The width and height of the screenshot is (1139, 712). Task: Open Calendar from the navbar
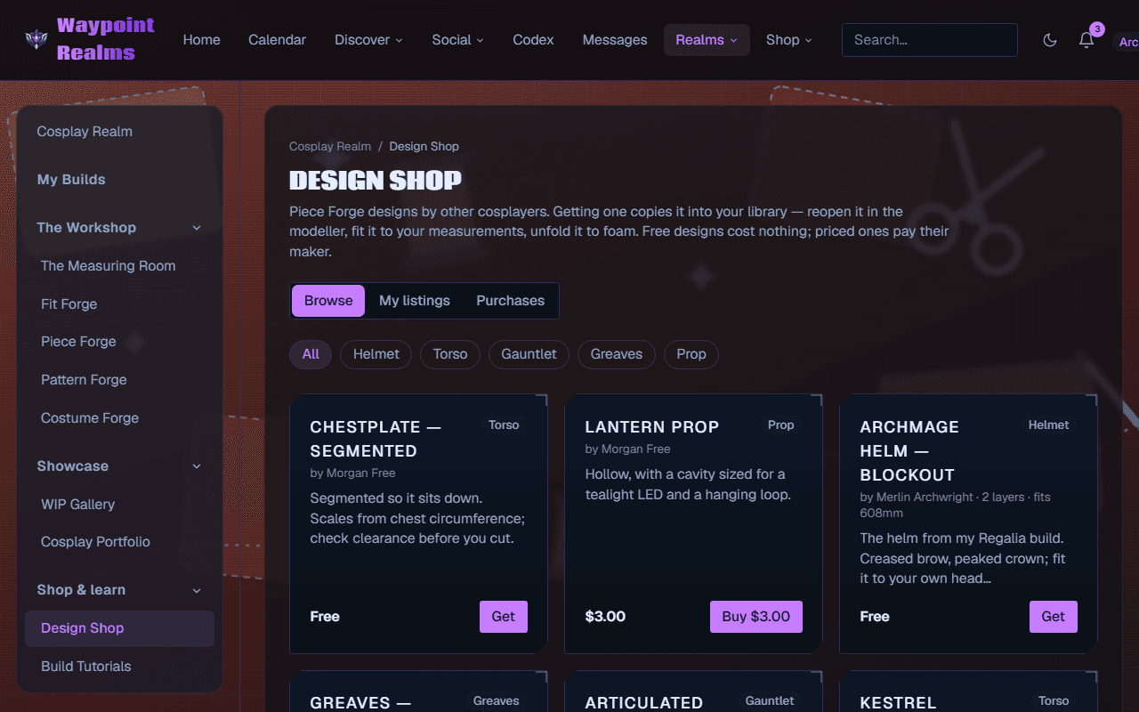277,40
